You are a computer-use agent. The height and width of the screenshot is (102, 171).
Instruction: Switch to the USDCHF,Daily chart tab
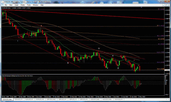95,99
